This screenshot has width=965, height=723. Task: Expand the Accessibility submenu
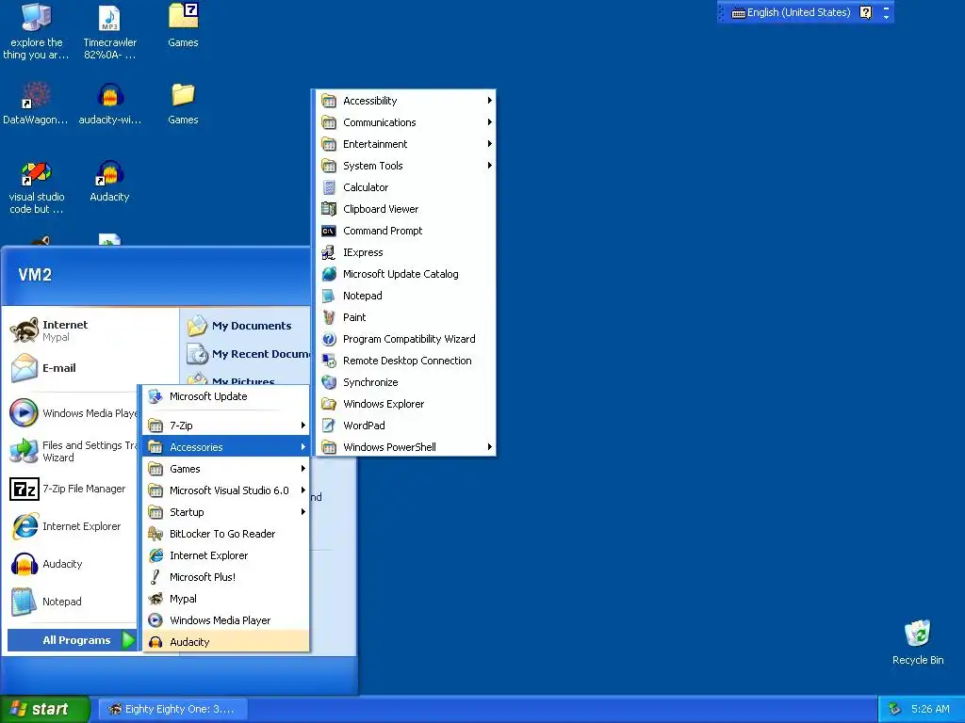tap(405, 101)
